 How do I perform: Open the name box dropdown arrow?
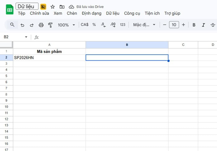[26, 37]
